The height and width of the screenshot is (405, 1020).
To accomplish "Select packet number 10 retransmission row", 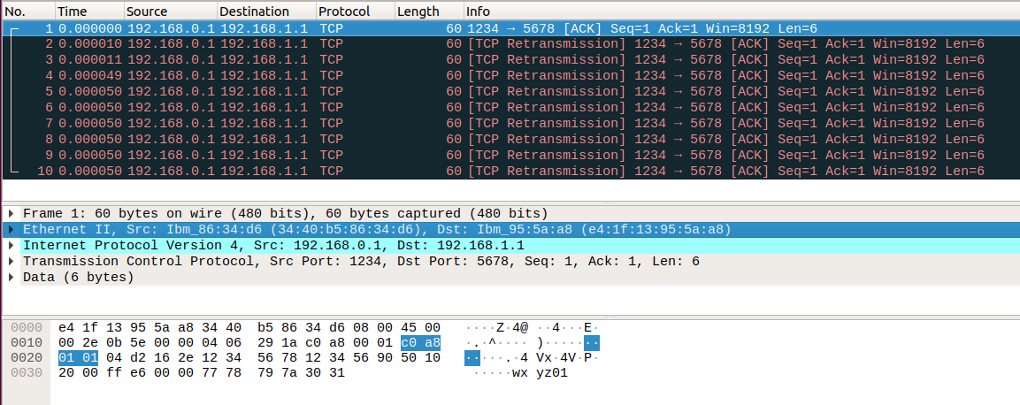I will coord(510,171).
